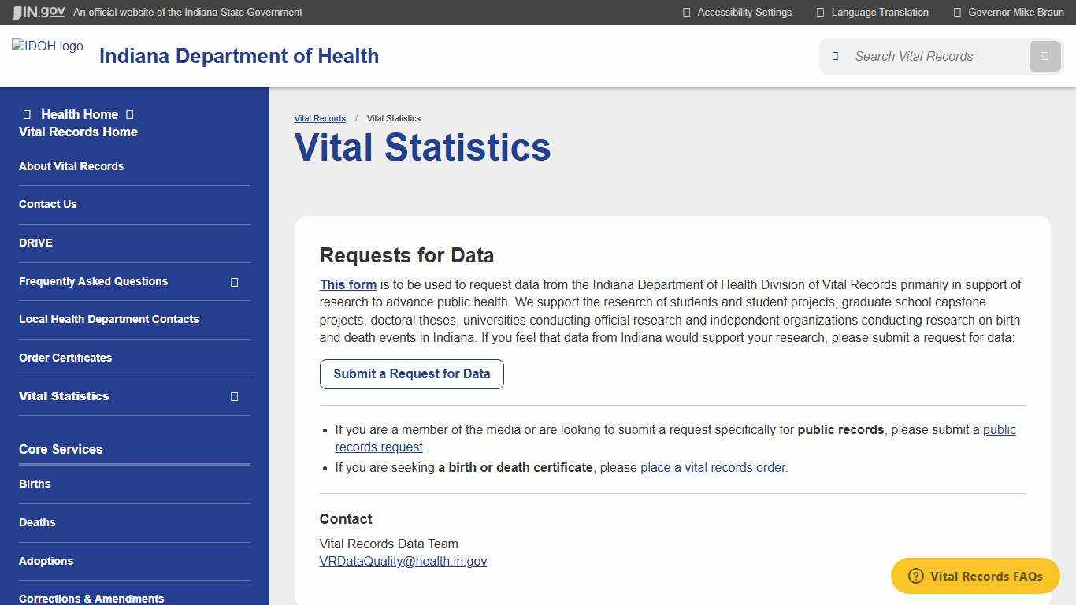Open the DRIVE sidebar entry

point(35,243)
